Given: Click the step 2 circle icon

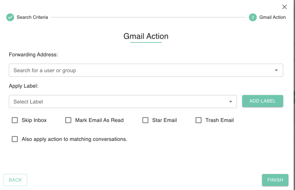Looking at the screenshot, I should tap(253, 17).
